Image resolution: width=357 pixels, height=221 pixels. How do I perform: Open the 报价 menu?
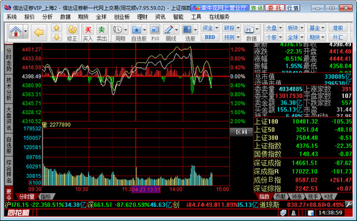coord(29,17)
